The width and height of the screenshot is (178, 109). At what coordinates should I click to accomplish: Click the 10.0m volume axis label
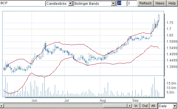[x=171, y=88]
